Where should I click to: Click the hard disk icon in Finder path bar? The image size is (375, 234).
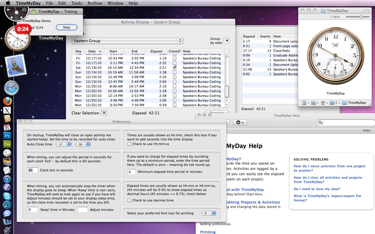pyautogui.click(x=304, y=103)
